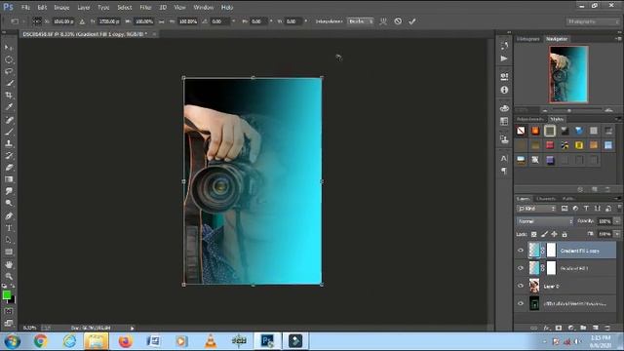Screen dimensions: 624x351
Task: Open the Filter menu
Action: [145, 7]
